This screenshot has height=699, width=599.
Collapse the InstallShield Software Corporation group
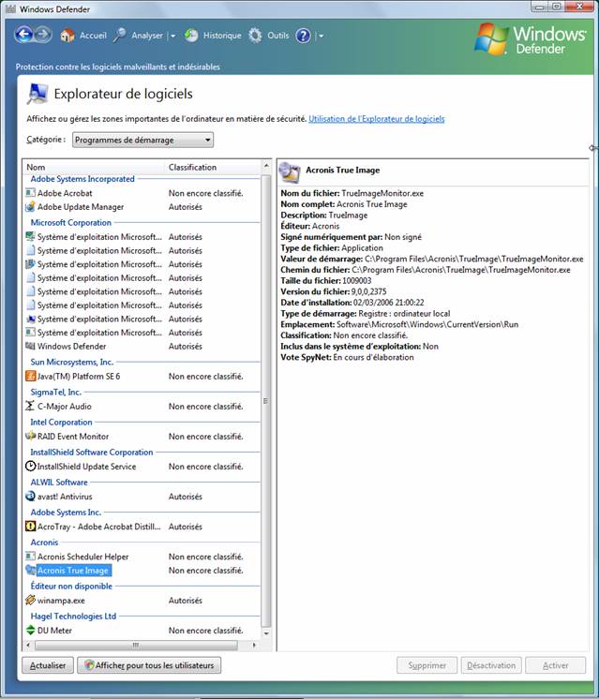click(92, 452)
